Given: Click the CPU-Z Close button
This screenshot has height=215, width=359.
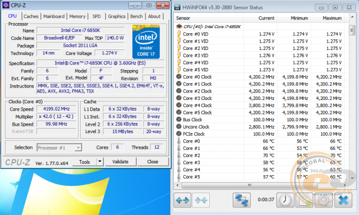Looking at the screenshot, I should (x=153, y=162).
